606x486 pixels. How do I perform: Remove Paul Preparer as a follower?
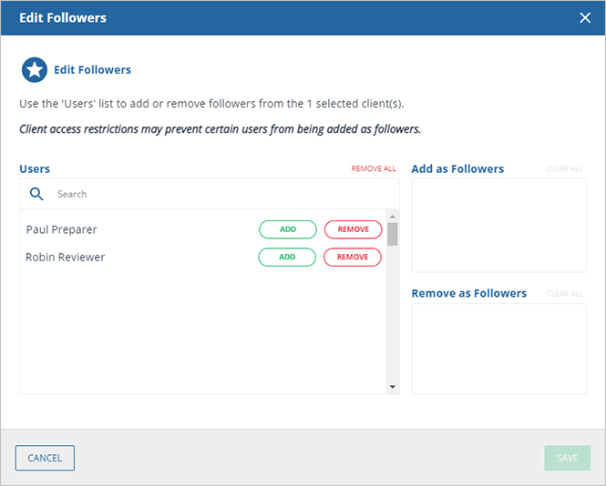(x=353, y=229)
